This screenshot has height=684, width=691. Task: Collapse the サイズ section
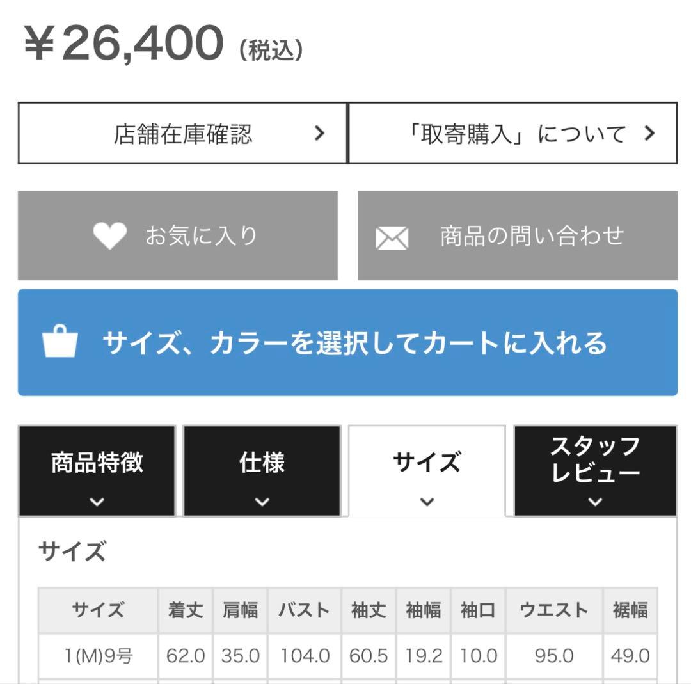(427, 462)
